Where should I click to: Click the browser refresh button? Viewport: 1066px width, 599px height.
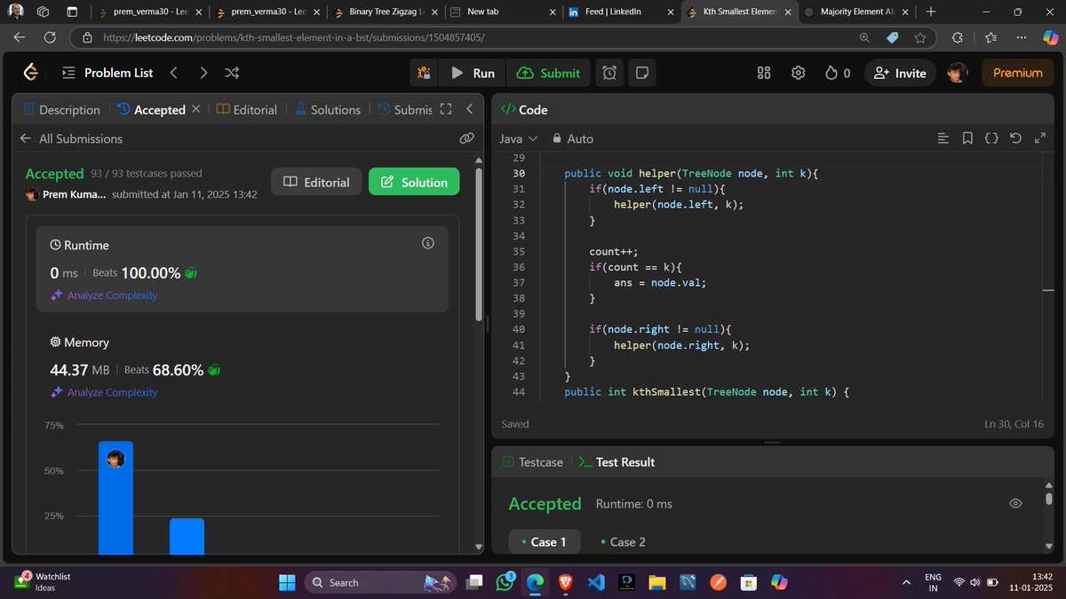(x=50, y=37)
